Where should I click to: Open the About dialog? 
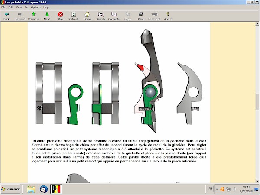coord(168,16)
